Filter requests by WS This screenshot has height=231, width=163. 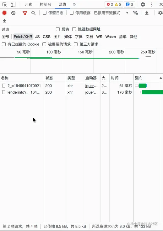click(99, 37)
